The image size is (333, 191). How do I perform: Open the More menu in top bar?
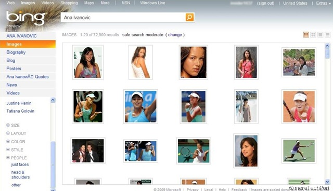(105, 3)
